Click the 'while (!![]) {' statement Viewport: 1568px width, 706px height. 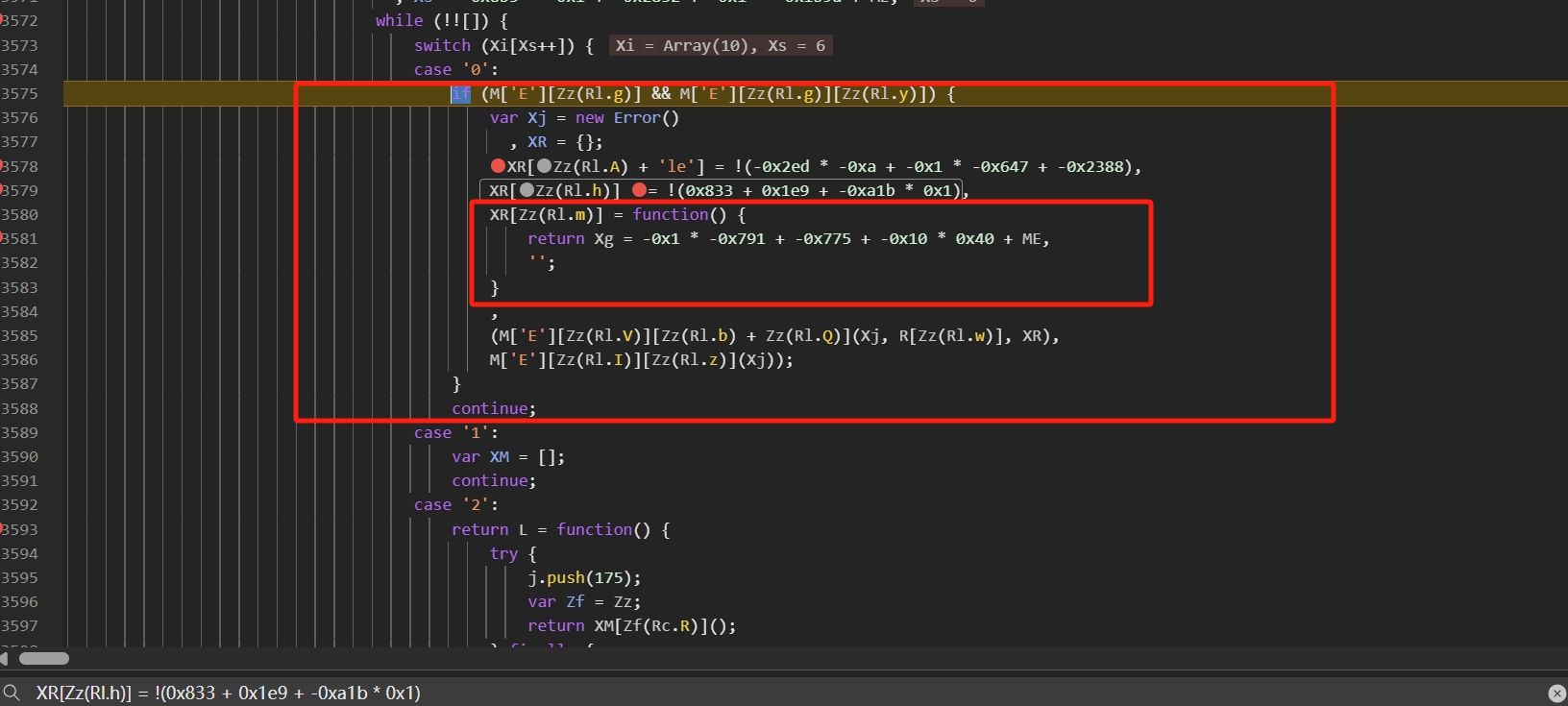[442, 20]
